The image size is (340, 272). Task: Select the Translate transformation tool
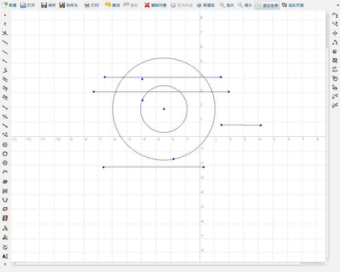click(335, 15)
